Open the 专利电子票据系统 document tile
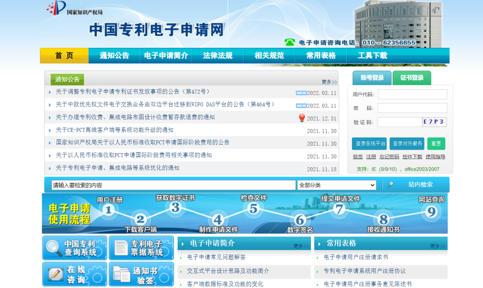This screenshot has width=483, height=288. pyautogui.click(x=141, y=248)
